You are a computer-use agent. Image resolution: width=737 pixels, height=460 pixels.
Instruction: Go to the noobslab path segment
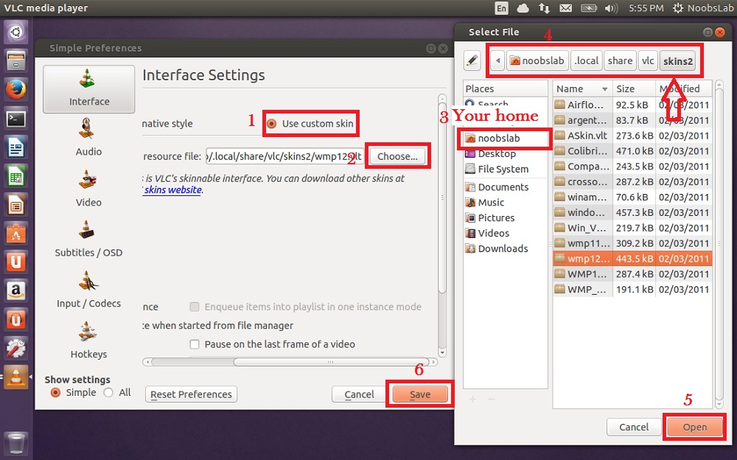point(537,60)
